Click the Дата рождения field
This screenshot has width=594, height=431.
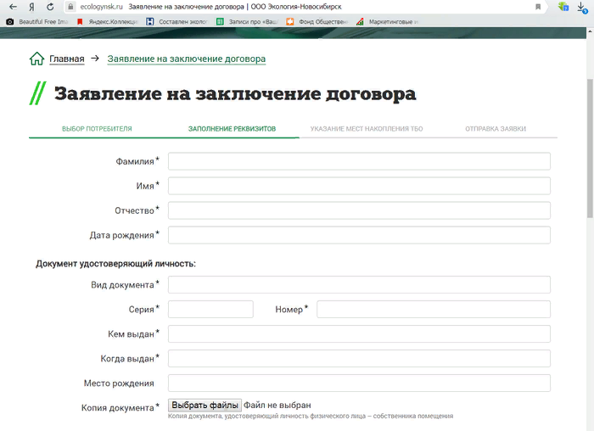click(x=359, y=235)
